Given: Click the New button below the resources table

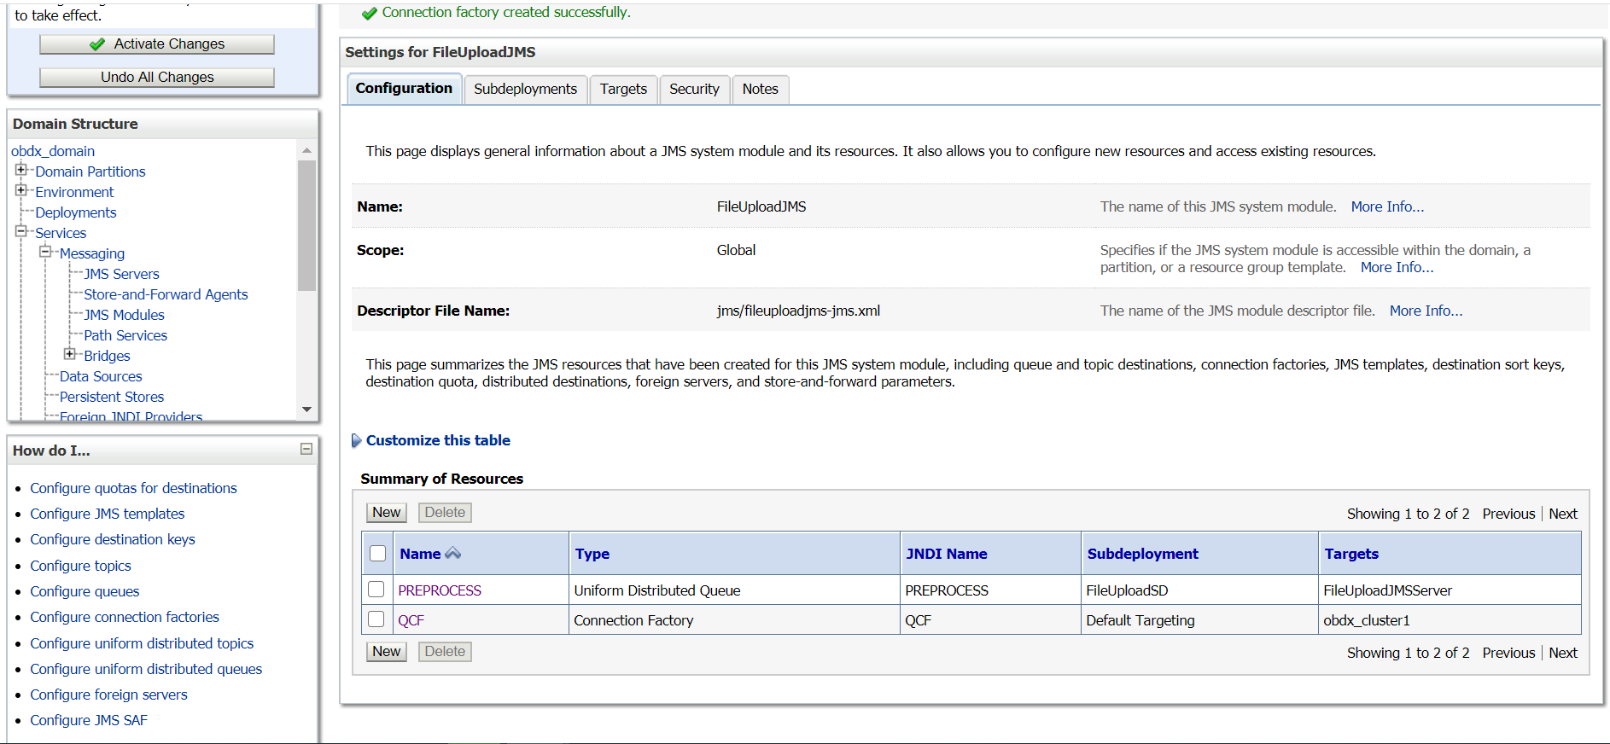Looking at the screenshot, I should pos(387,652).
